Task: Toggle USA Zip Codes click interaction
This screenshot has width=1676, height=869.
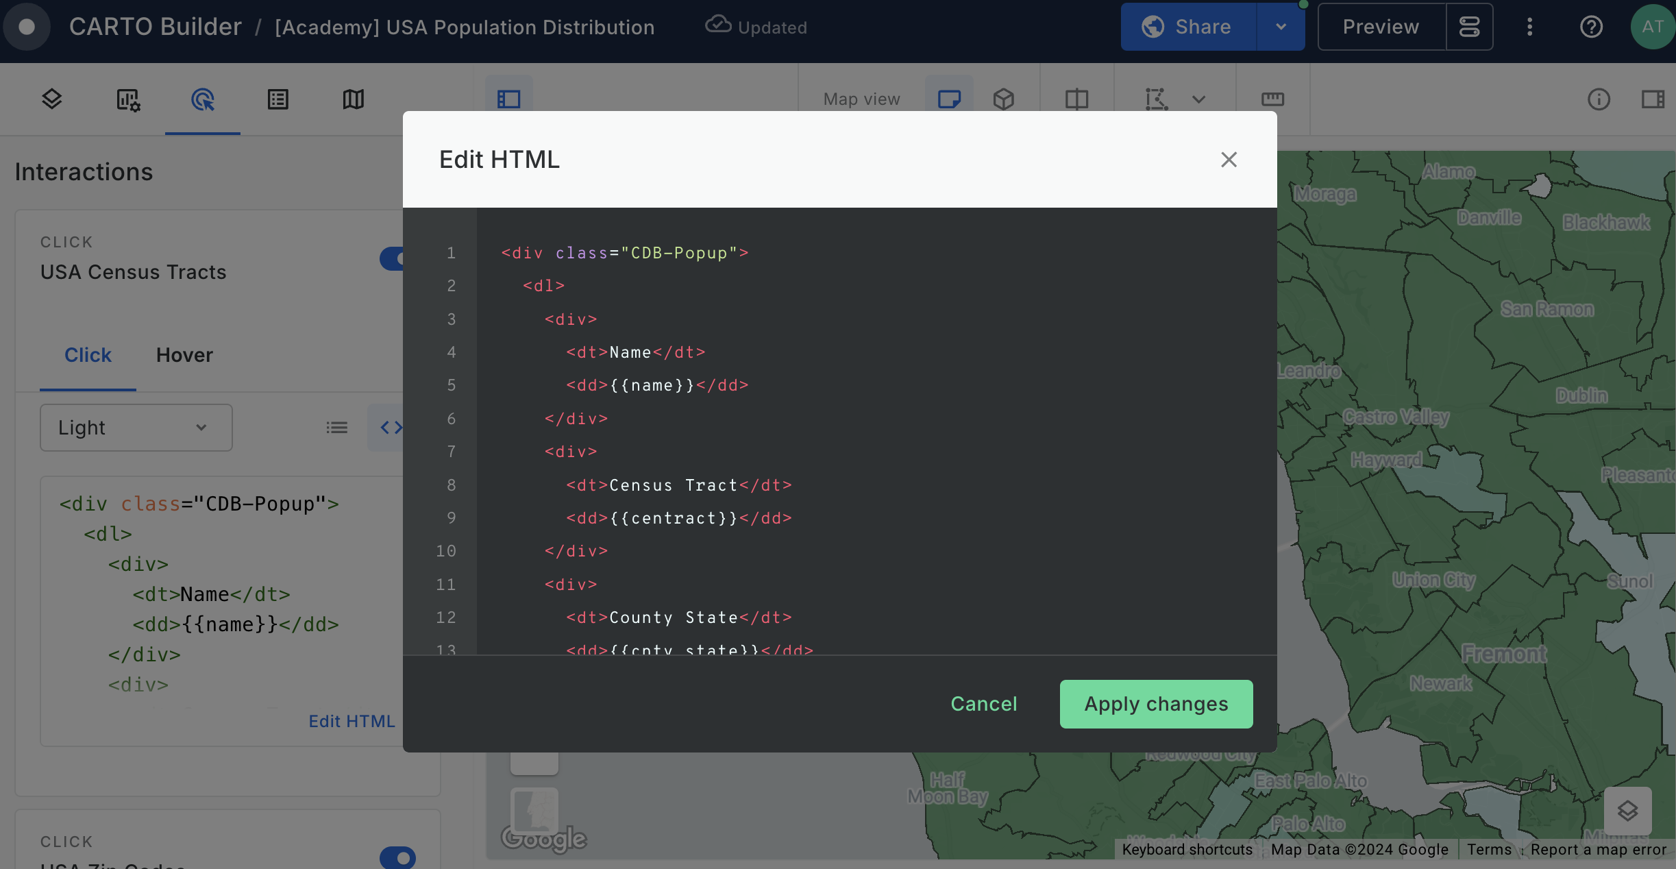Action: tap(397, 857)
